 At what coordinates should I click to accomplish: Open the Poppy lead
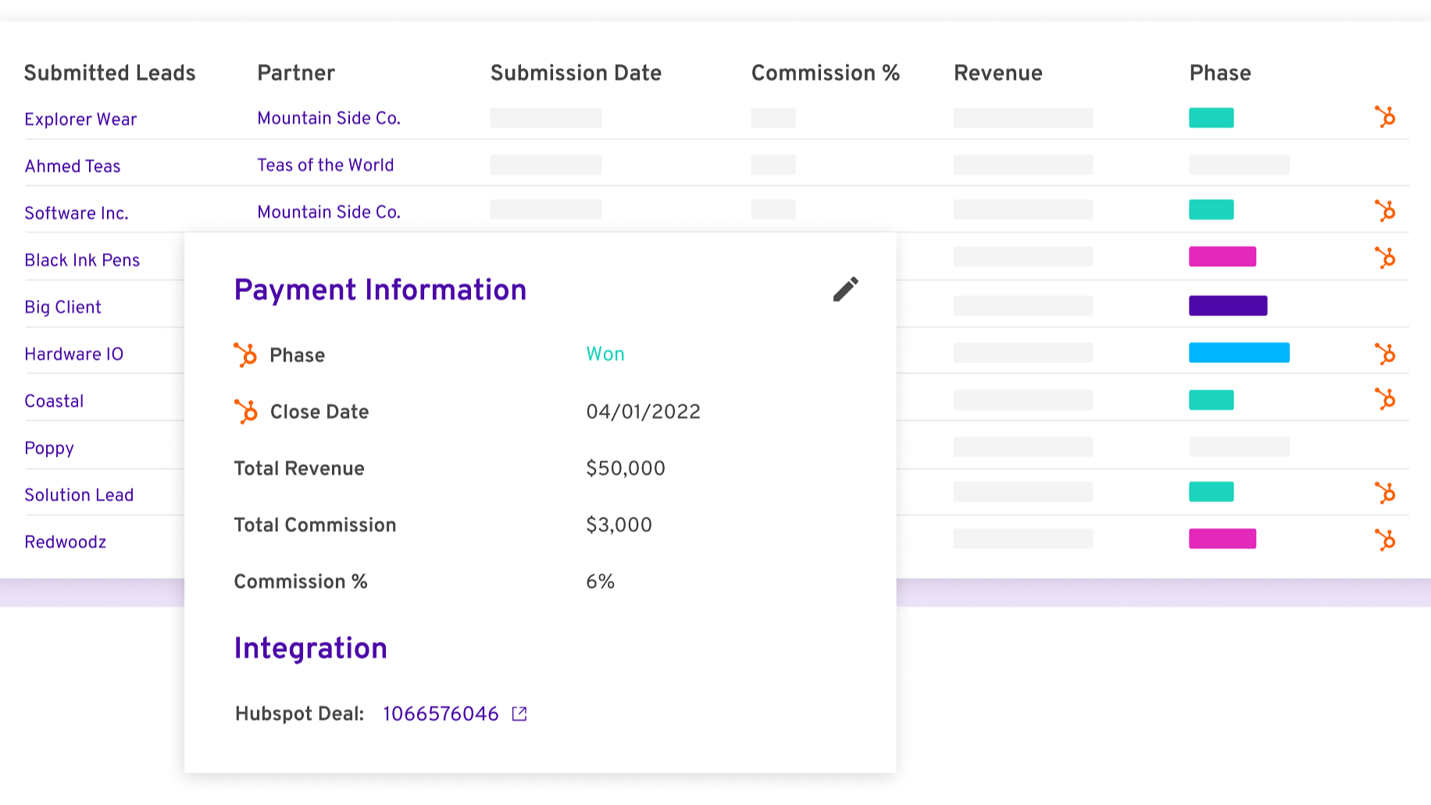tap(49, 448)
